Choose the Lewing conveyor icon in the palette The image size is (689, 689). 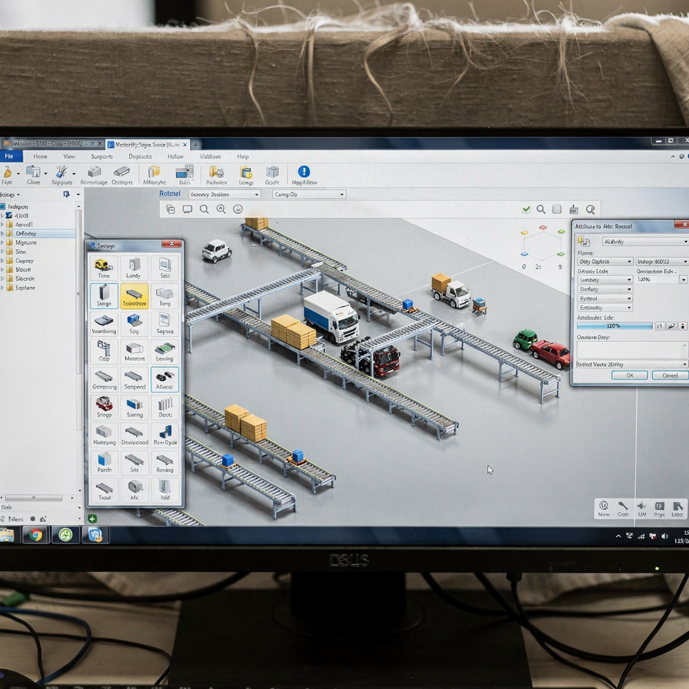coord(165,351)
